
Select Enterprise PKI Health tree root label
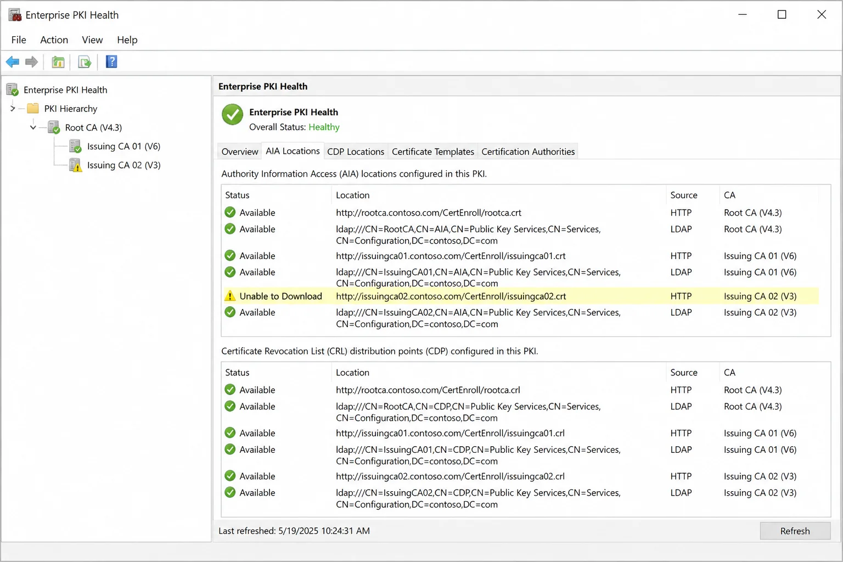[65, 90]
